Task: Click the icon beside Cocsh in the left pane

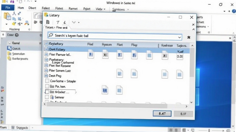Action: point(9,48)
